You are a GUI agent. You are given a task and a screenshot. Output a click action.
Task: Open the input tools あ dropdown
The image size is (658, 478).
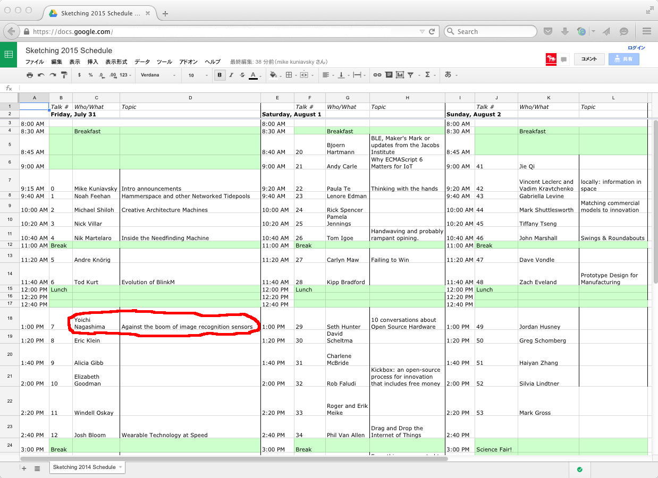pos(451,75)
